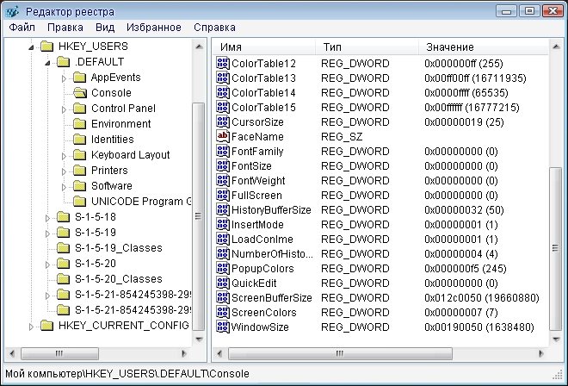Select the Console folder icon

79,93
